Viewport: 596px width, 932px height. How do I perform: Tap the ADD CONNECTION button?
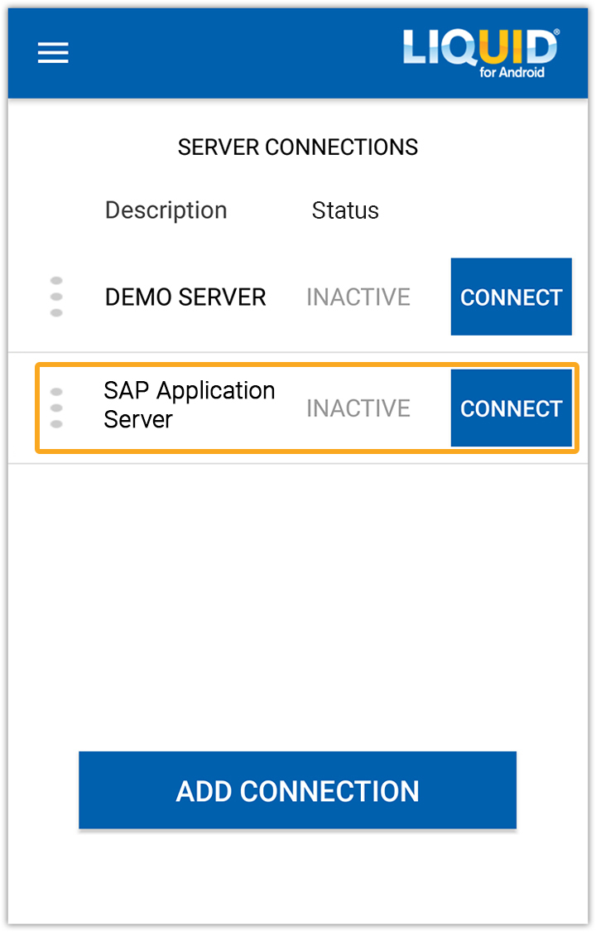point(297,790)
